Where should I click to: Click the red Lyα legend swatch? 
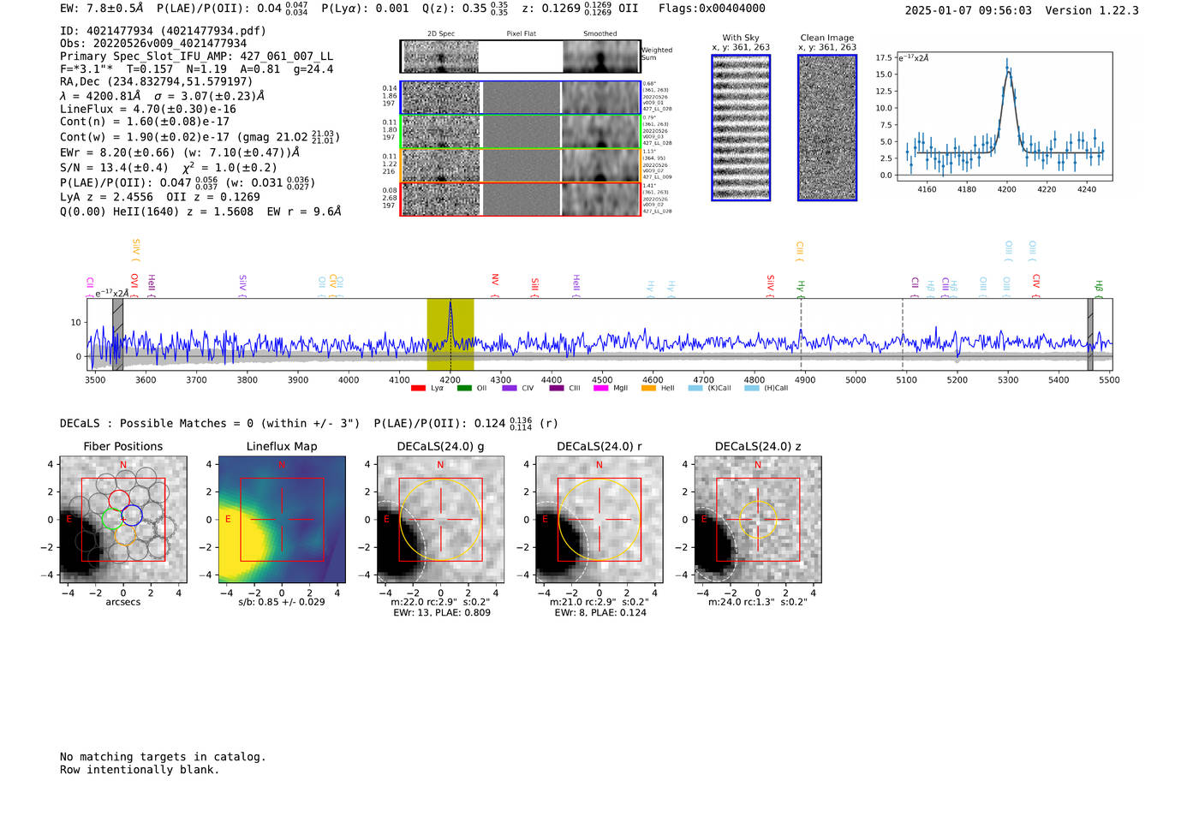[x=418, y=388]
